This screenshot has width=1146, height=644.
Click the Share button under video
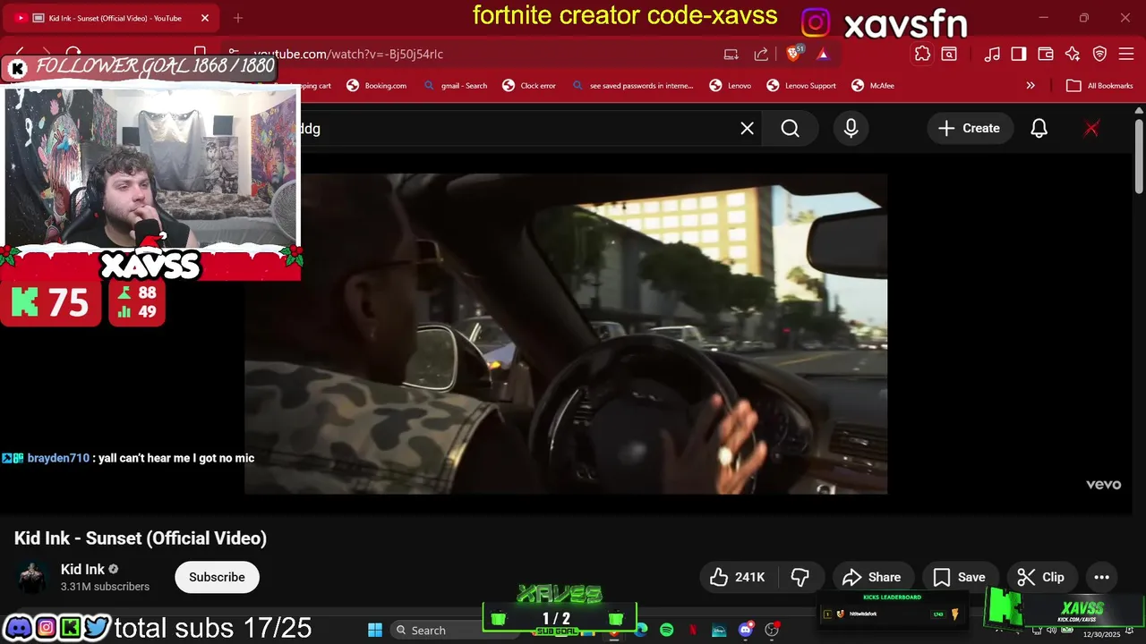click(x=871, y=578)
